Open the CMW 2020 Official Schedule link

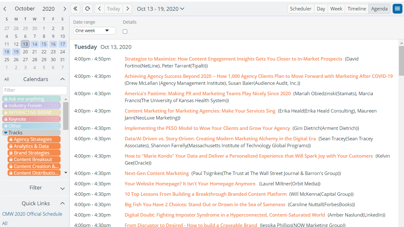coord(32,214)
